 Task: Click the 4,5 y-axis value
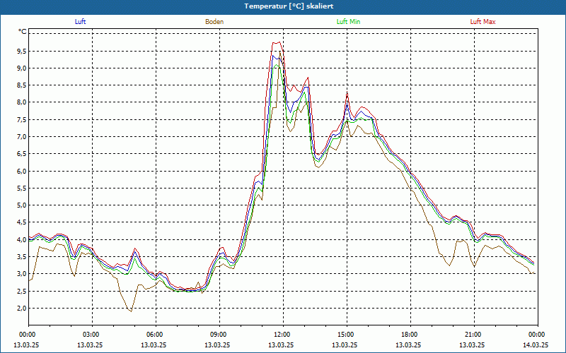point(22,222)
